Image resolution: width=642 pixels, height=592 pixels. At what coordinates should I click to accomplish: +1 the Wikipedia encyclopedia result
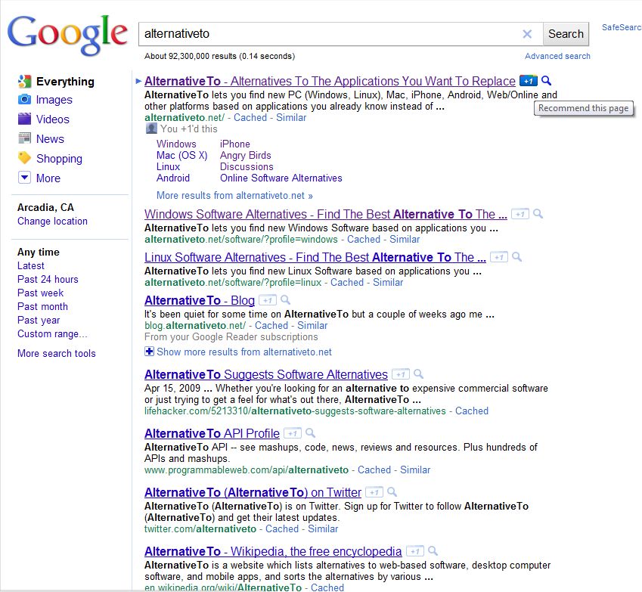click(x=414, y=551)
